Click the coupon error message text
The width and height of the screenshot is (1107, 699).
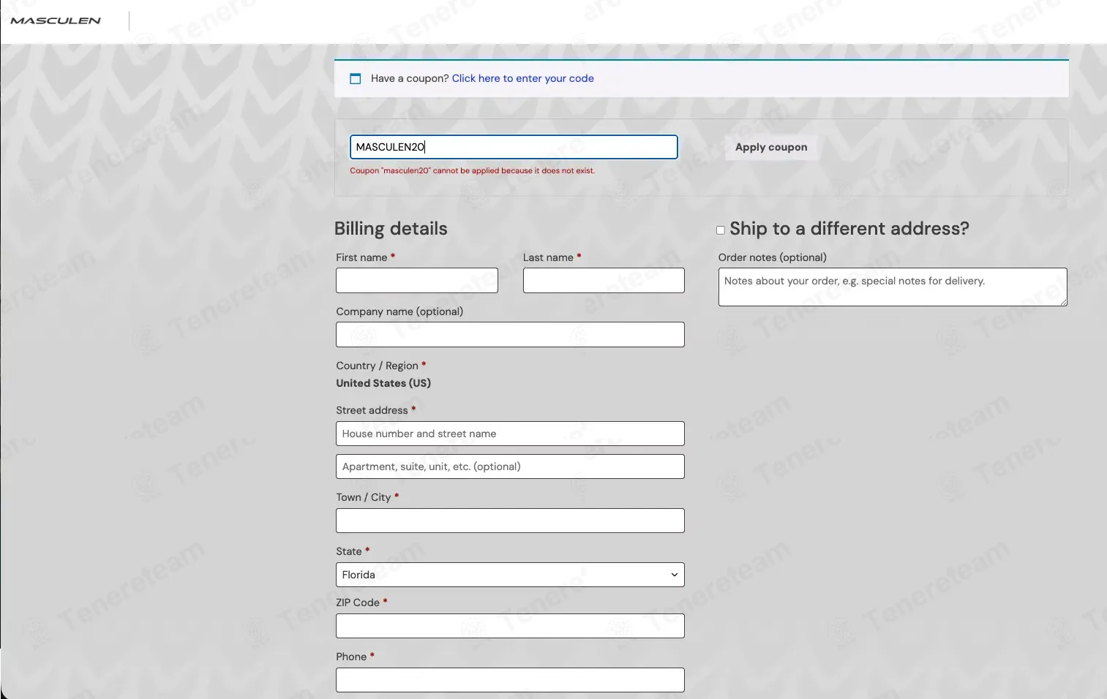tap(472, 171)
